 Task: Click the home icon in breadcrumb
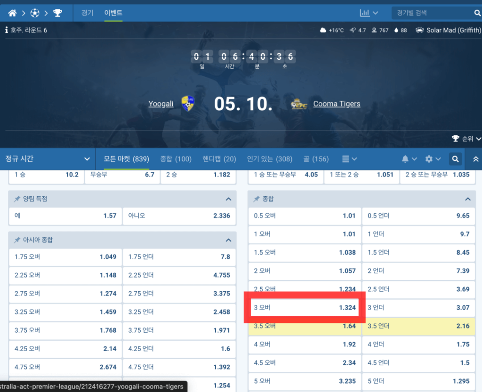pyautogui.click(x=12, y=13)
